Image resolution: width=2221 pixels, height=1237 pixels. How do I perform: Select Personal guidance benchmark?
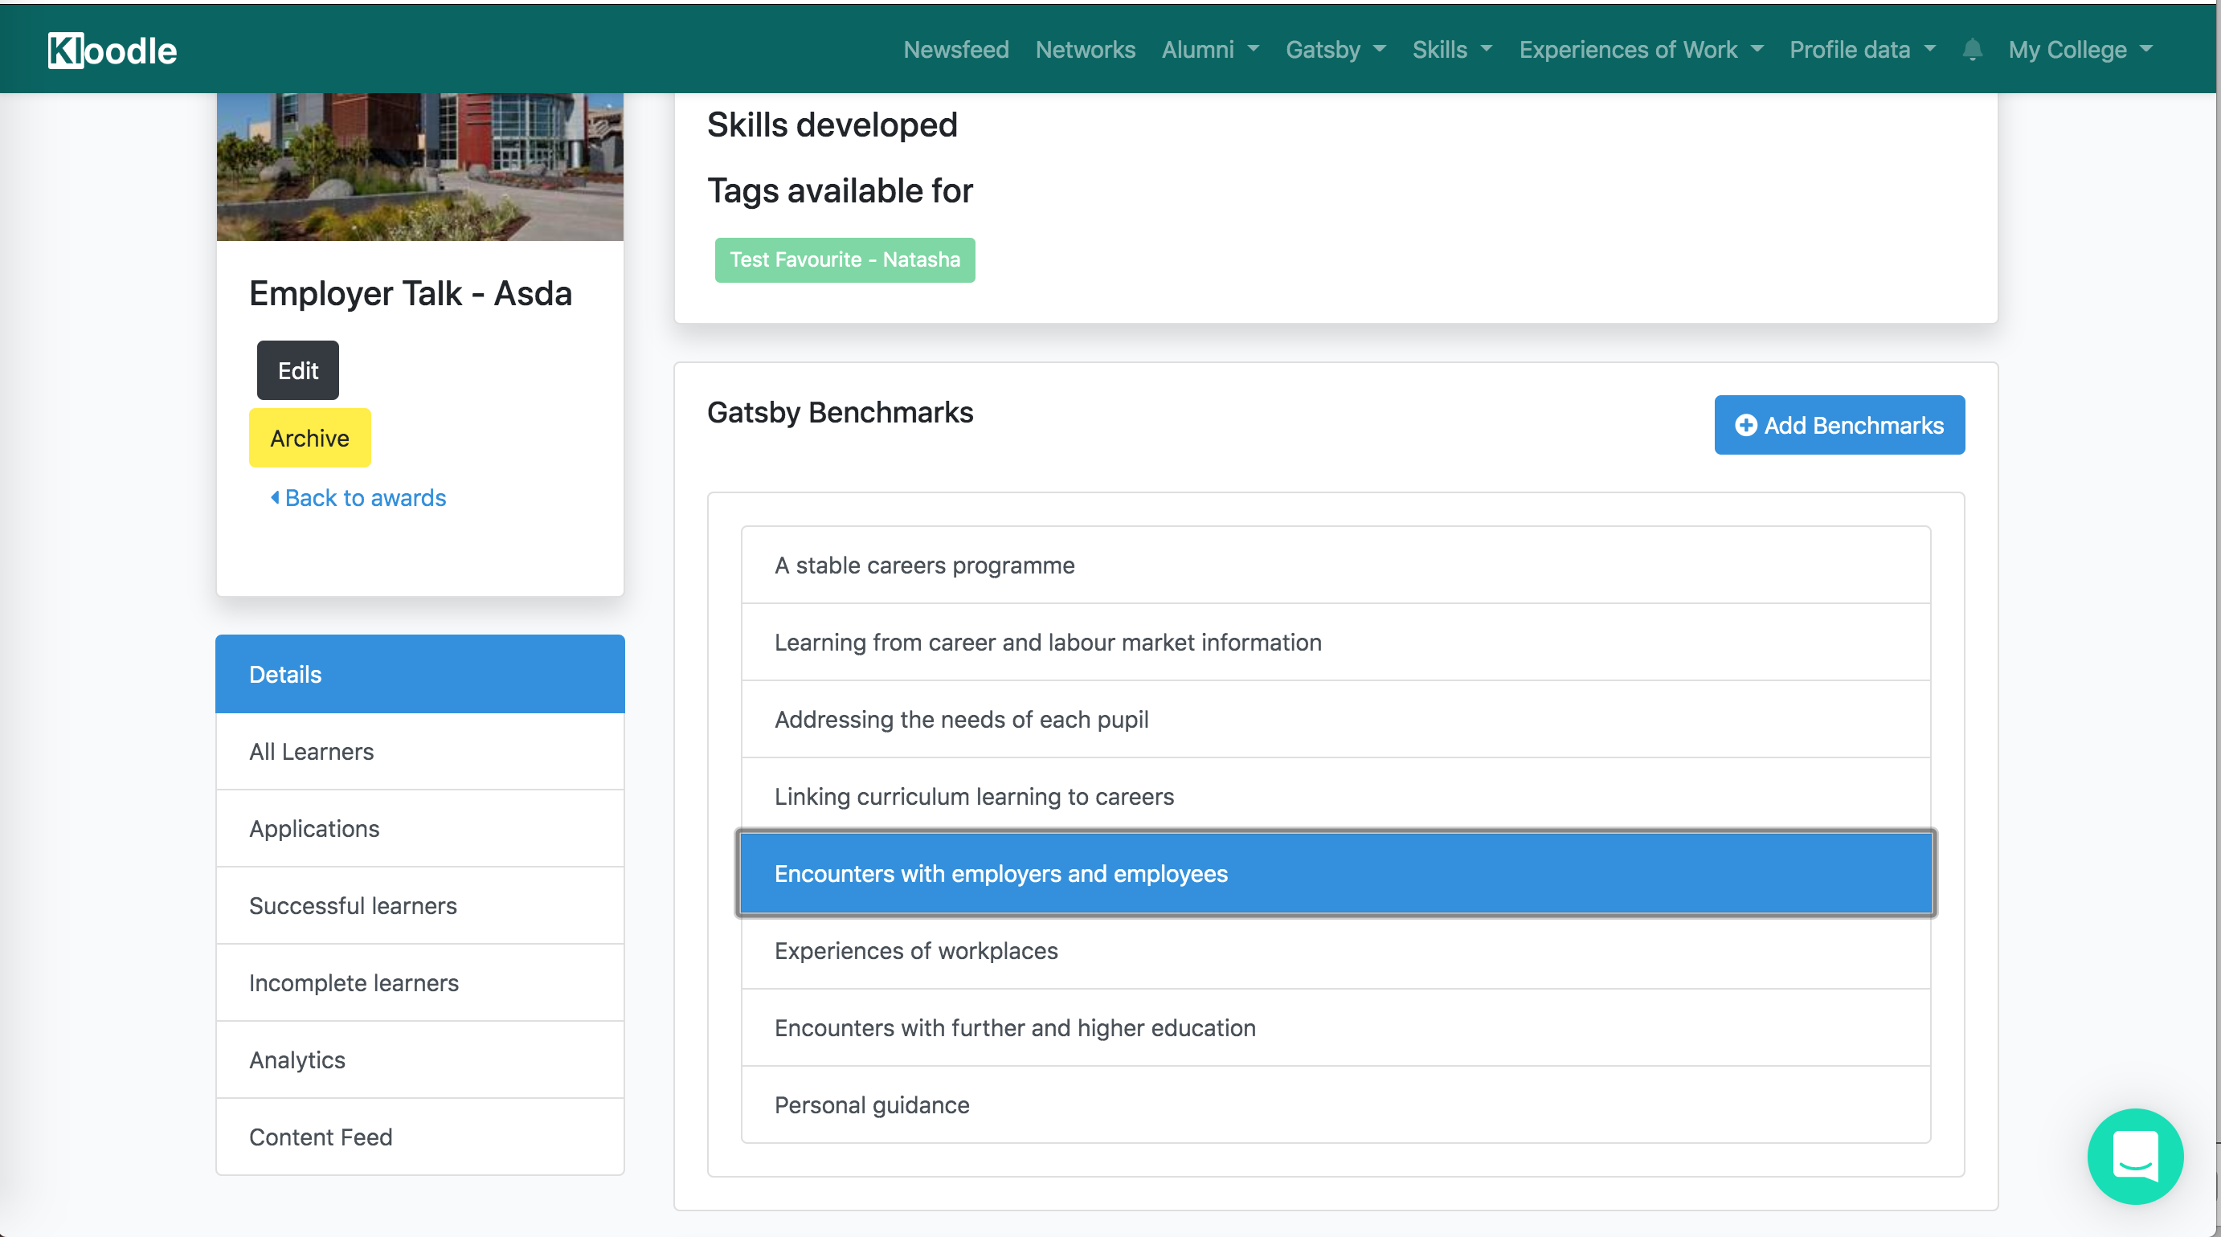click(1335, 1104)
